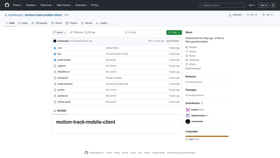Click the Releases heading link
280x158 pixels.
coord(191,77)
